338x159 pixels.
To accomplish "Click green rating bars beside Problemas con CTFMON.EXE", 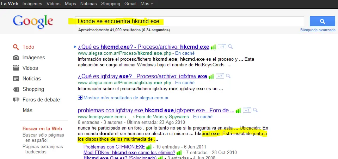I will coord(149,147).
